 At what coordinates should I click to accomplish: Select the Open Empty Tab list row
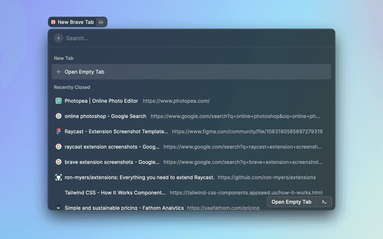point(191,72)
